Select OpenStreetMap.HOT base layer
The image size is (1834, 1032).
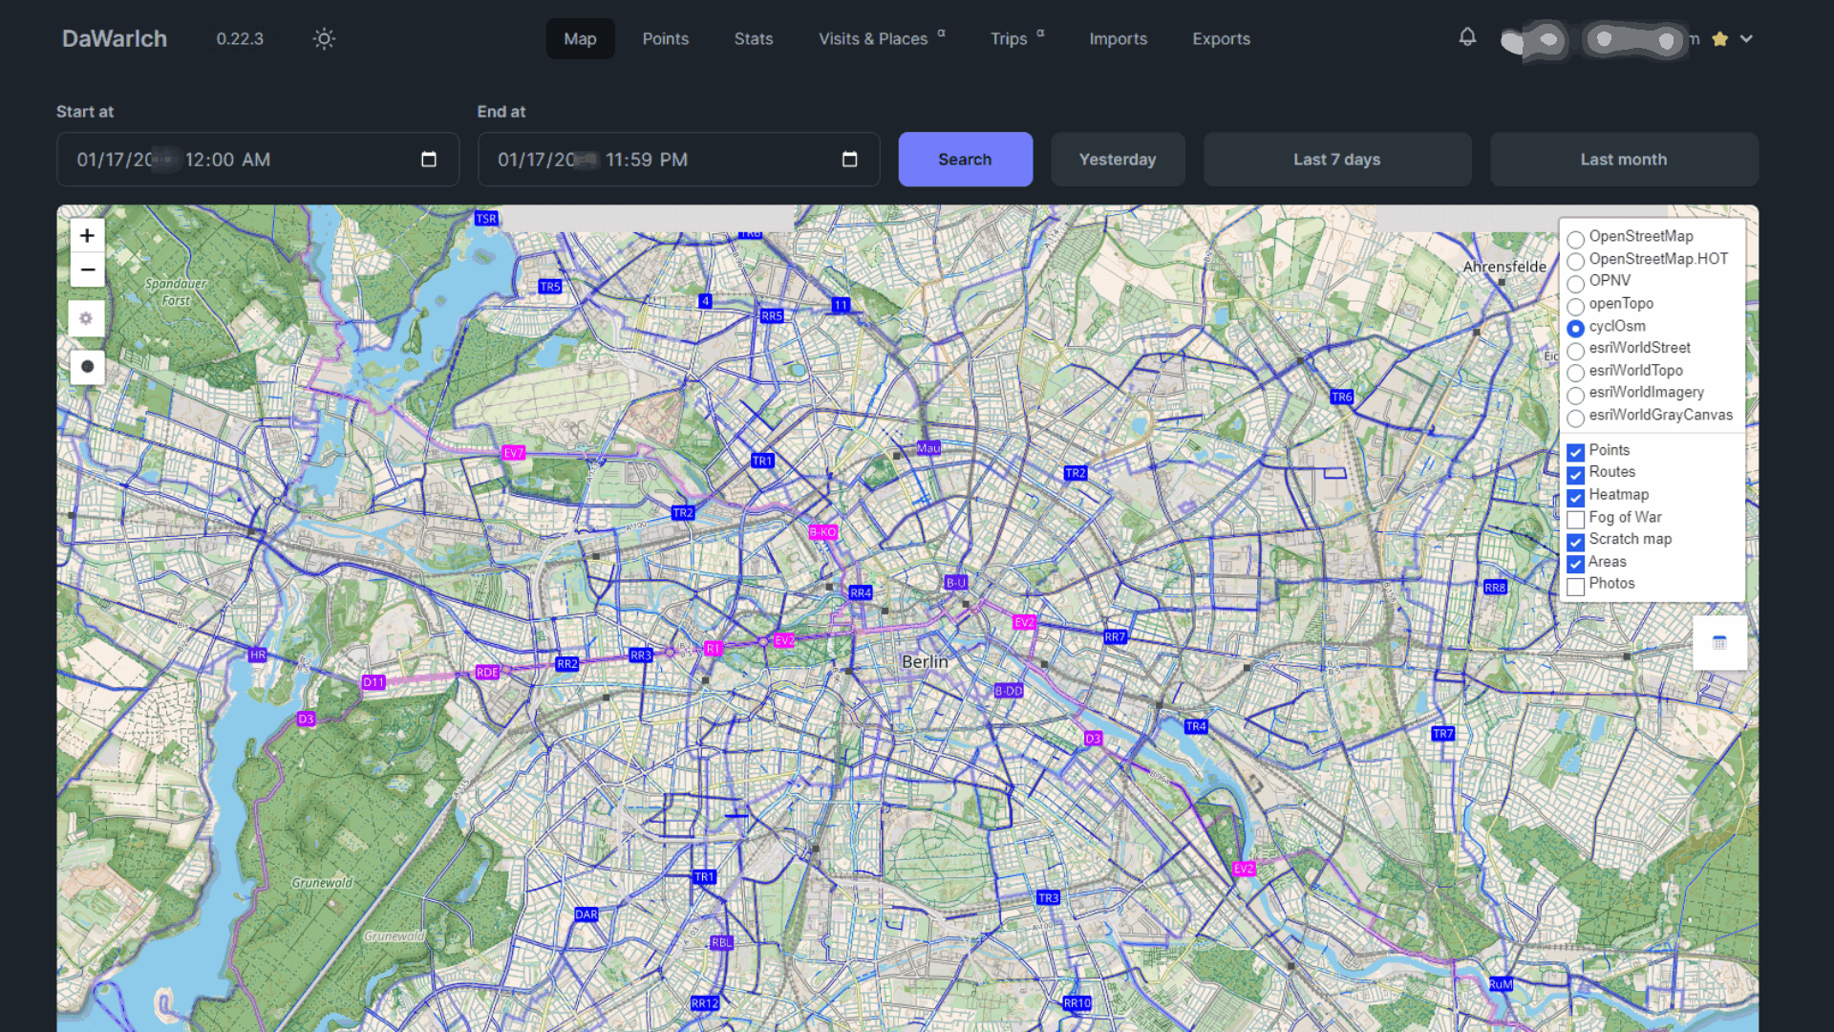[1576, 260]
